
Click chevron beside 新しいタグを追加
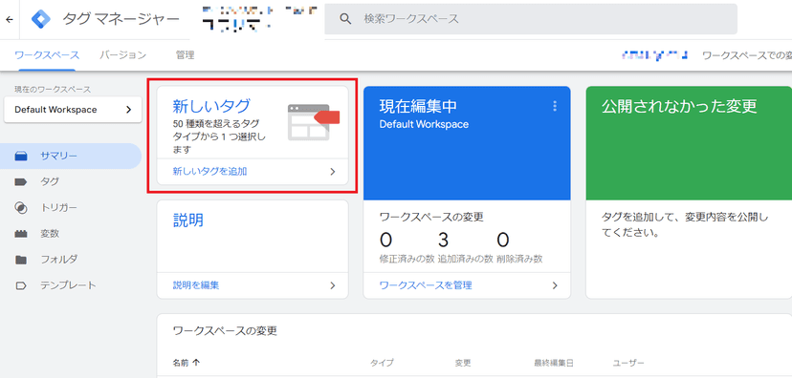(x=332, y=172)
